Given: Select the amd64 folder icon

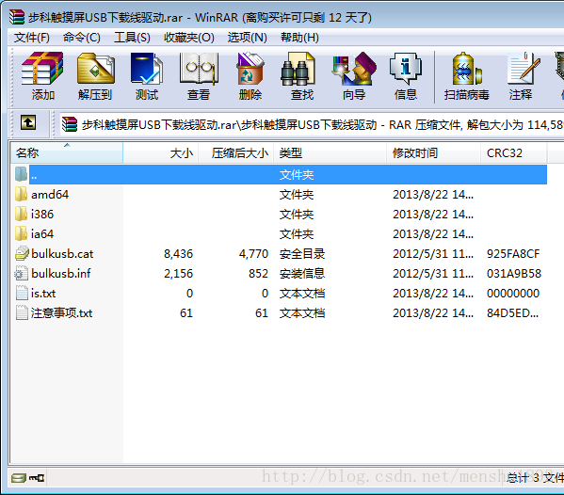Looking at the screenshot, I should [x=22, y=194].
